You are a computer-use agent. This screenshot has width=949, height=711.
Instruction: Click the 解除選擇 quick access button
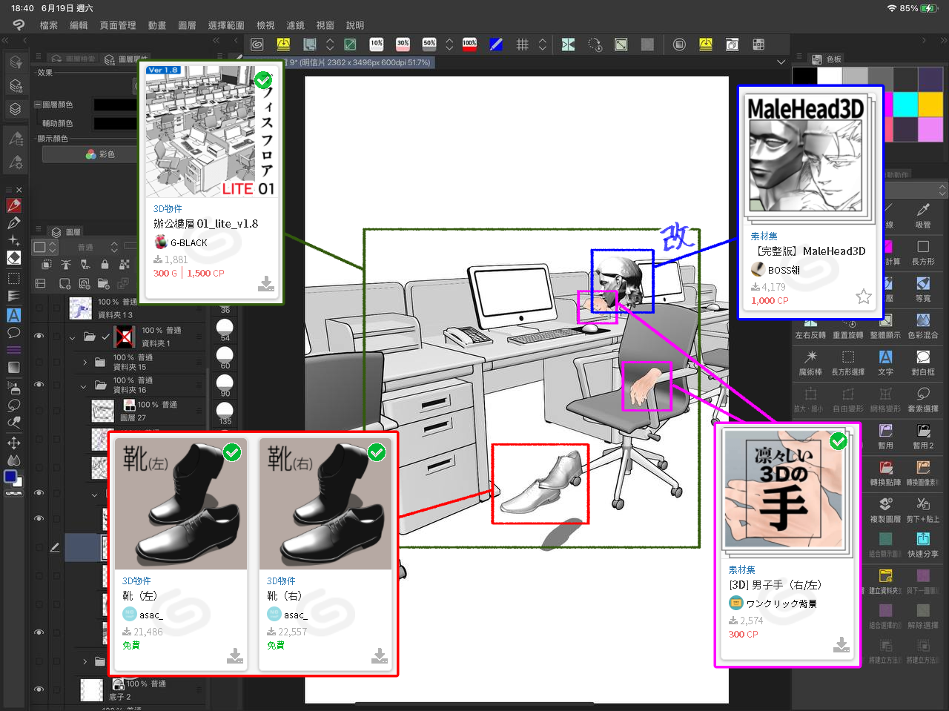[923, 615]
